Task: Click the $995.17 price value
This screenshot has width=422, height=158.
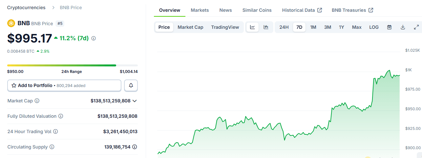Action: click(x=30, y=38)
